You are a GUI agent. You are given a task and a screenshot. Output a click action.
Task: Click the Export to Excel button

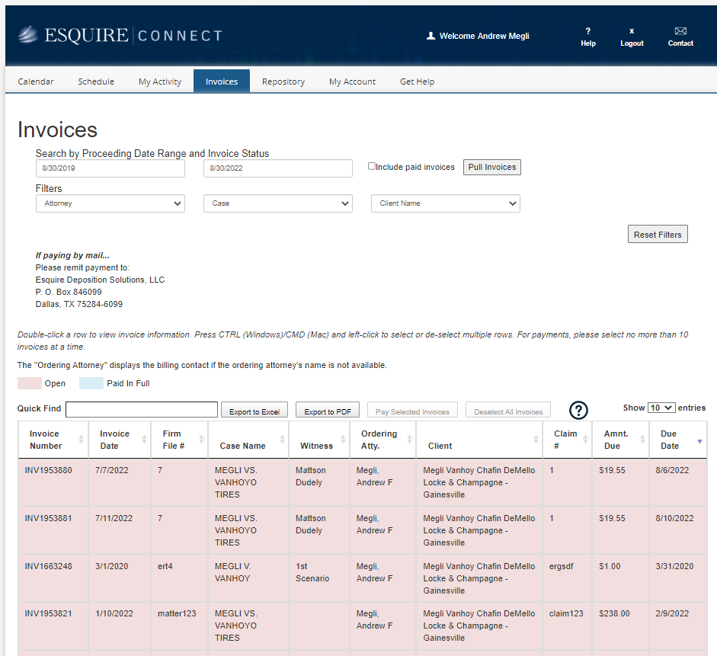pos(254,411)
